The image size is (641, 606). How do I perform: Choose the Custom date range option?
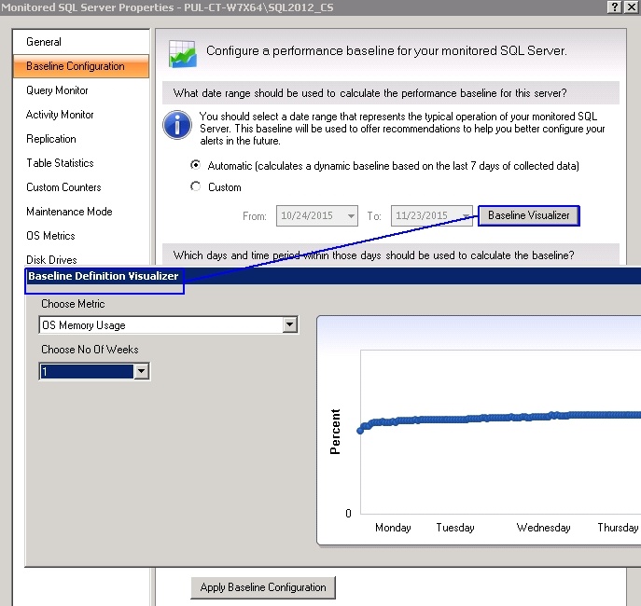[195, 186]
